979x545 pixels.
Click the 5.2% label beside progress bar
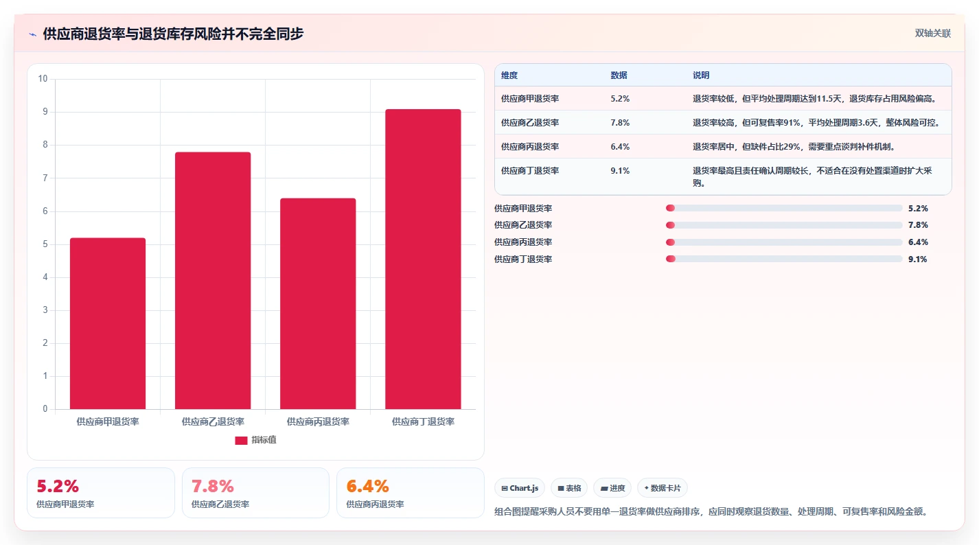tap(918, 208)
